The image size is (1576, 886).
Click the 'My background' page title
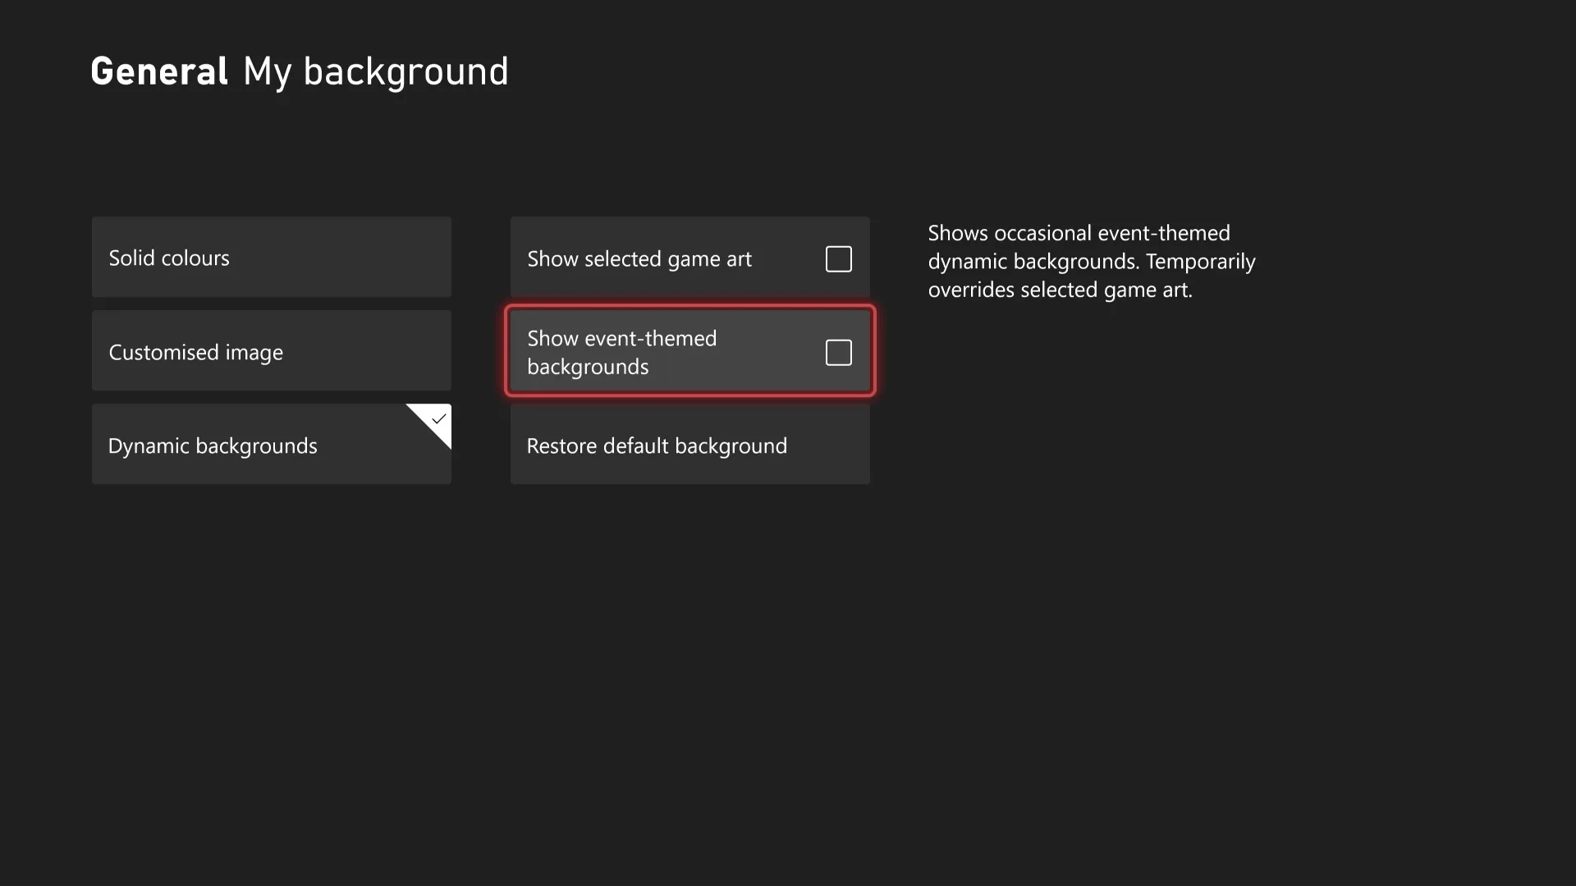coord(376,72)
